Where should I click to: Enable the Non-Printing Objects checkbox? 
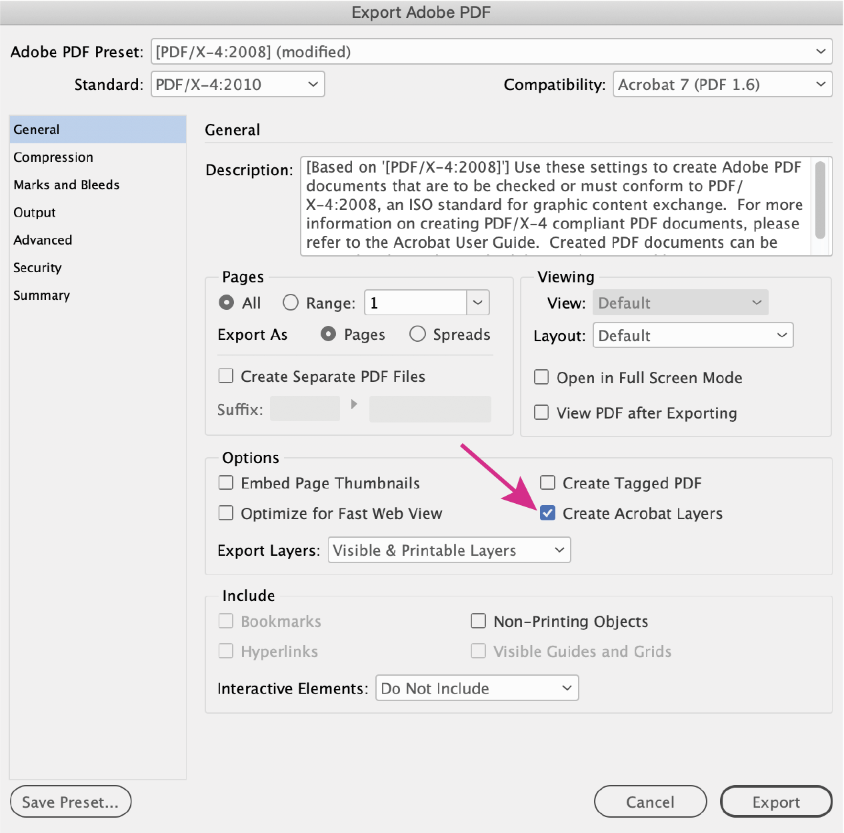click(478, 620)
